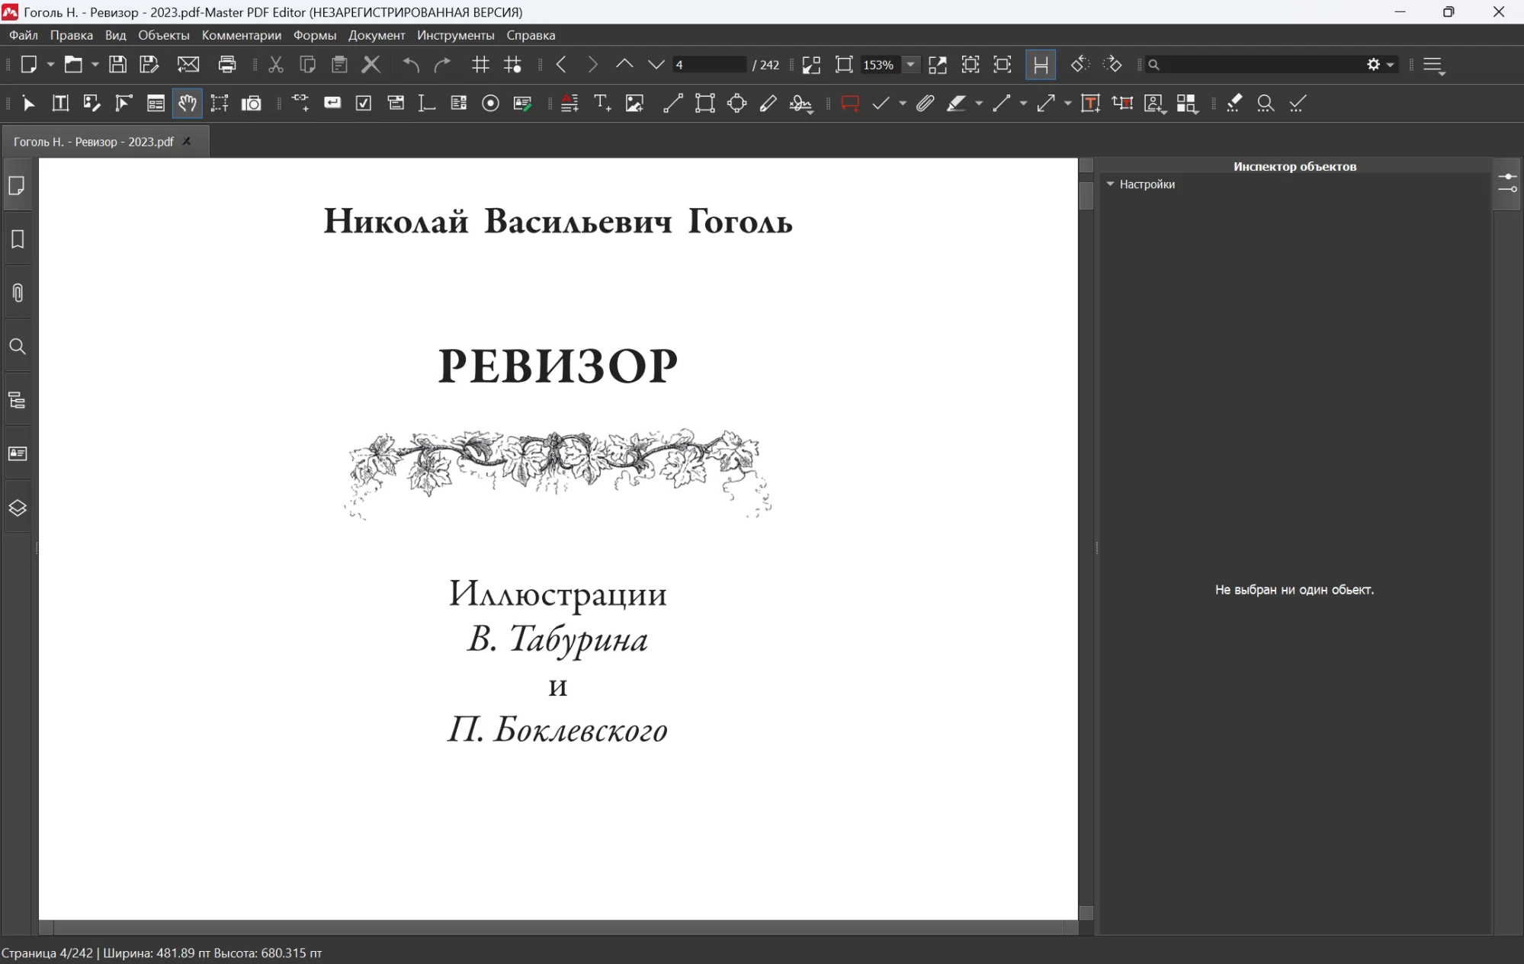Image resolution: width=1524 pixels, height=964 pixels.
Task: Select the Edit Text tool
Action: point(60,104)
